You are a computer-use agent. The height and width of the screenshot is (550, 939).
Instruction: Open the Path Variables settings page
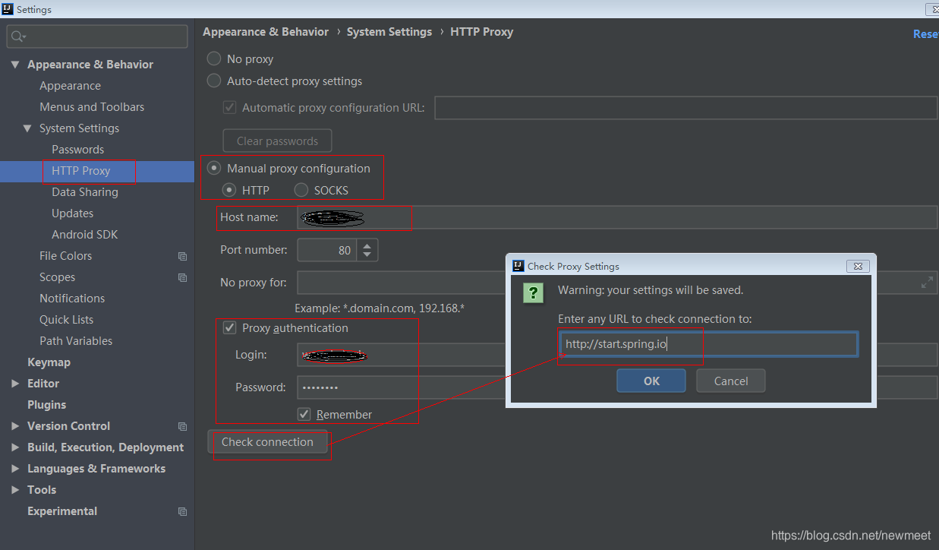(76, 341)
